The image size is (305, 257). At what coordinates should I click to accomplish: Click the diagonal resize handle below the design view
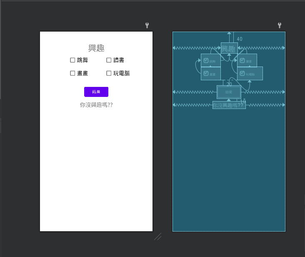click(x=158, y=237)
